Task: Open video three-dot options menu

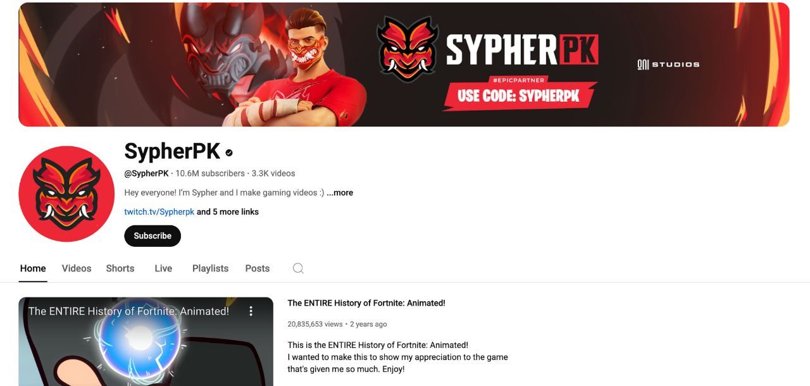Action: [251, 311]
